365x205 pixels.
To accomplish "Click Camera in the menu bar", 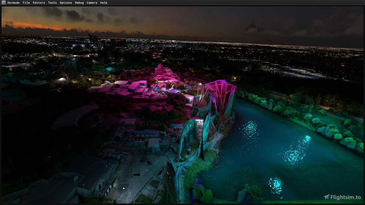I will (92, 3).
